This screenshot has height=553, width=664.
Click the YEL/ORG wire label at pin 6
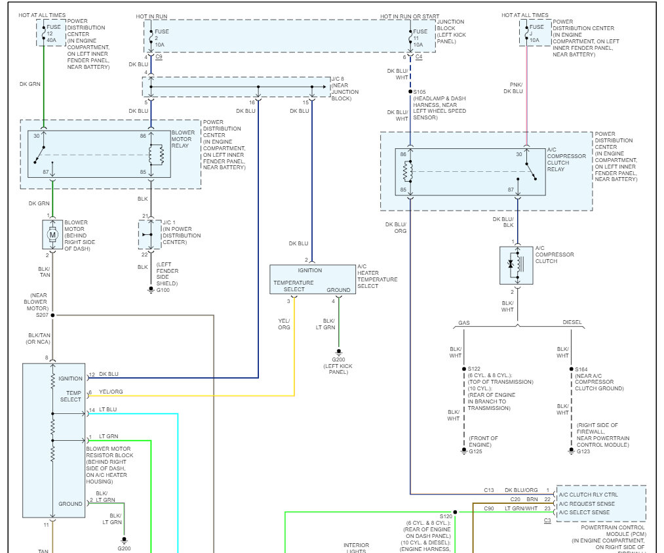pos(111,392)
